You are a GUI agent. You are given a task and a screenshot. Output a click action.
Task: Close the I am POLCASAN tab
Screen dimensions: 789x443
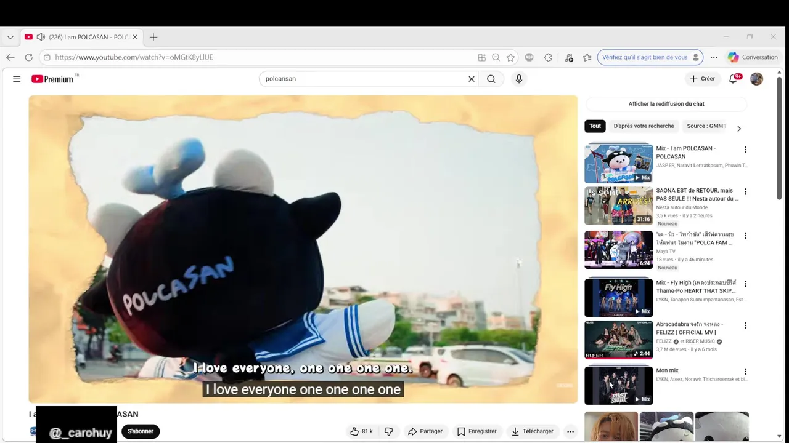(x=135, y=37)
